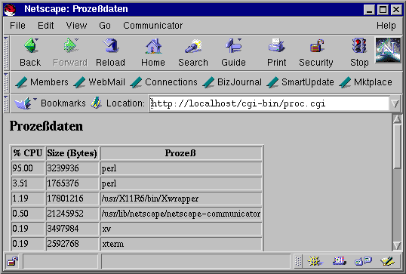Image resolution: width=406 pixels, height=274 pixels.
Task: Click in the Location URL field
Action: (x=269, y=104)
